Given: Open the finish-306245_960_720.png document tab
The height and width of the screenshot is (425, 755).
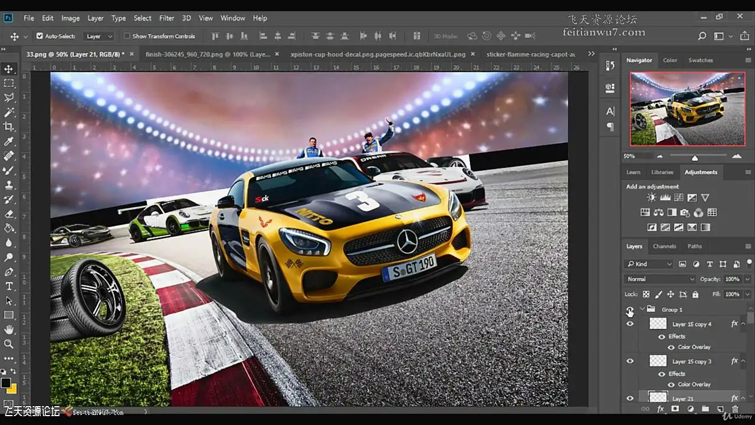Looking at the screenshot, I should coord(208,54).
